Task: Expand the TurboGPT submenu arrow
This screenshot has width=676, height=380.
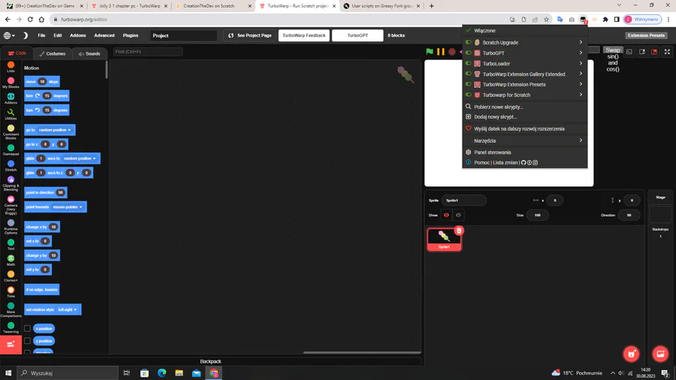Action: click(x=581, y=53)
